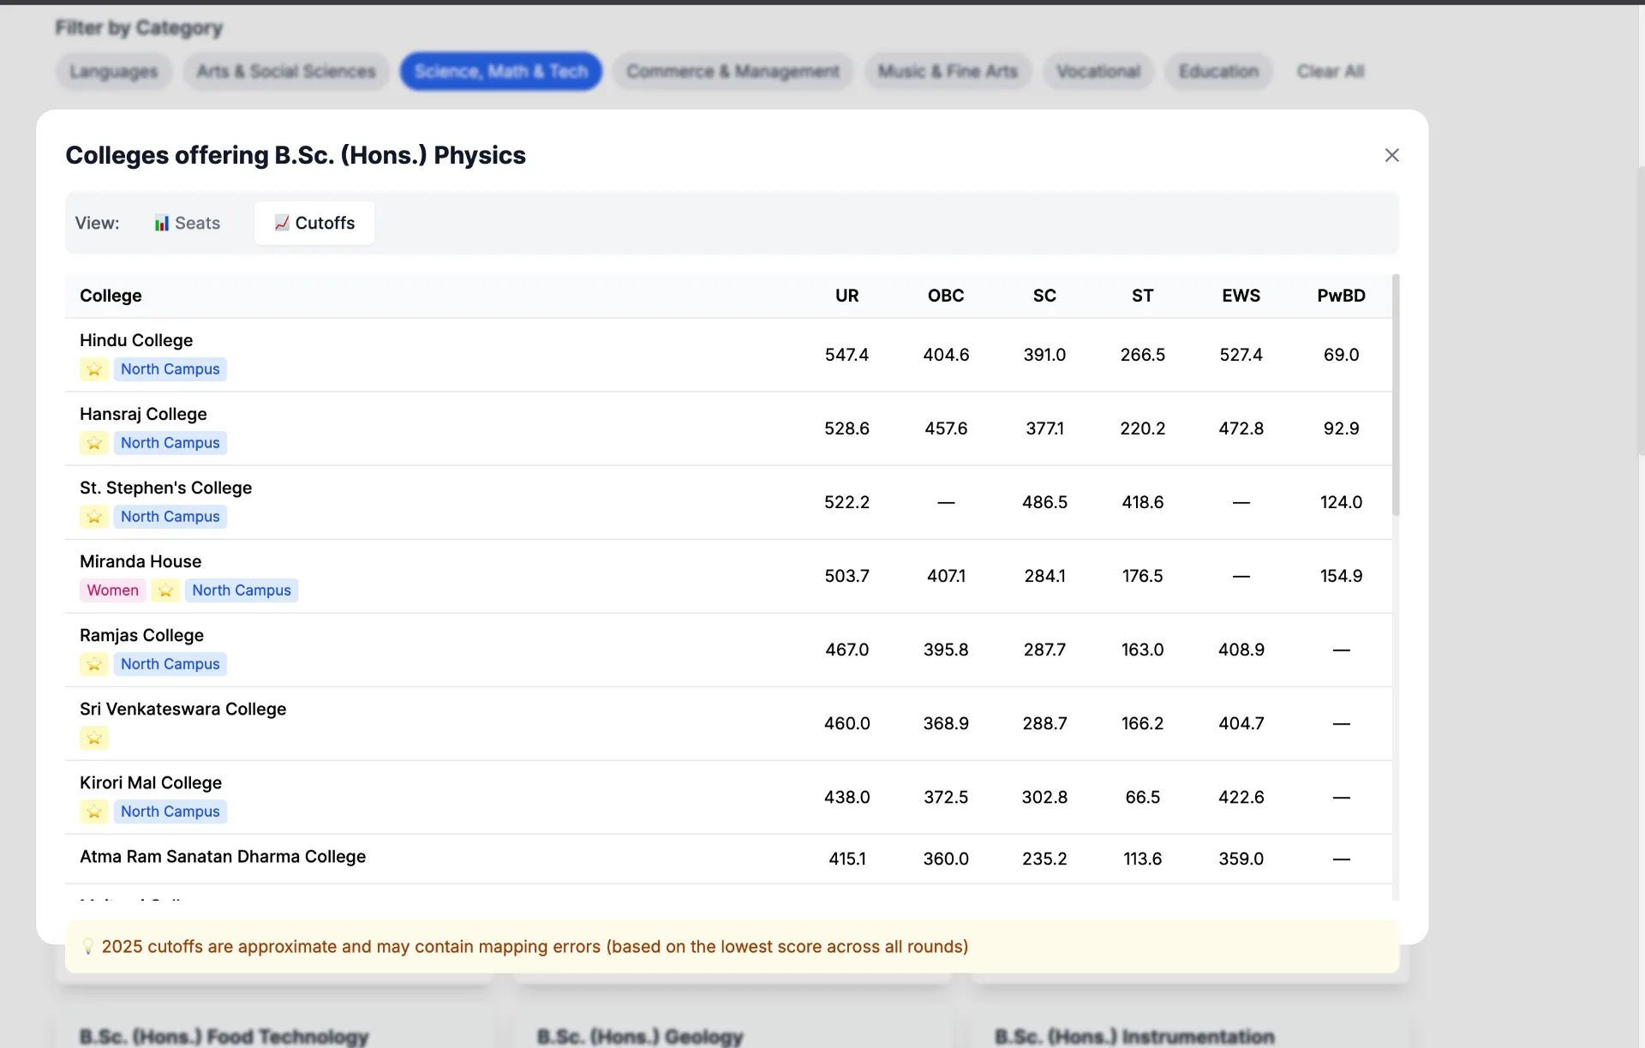Click the OBC column header
The height and width of the screenshot is (1048, 1645).
pos(946,296)
